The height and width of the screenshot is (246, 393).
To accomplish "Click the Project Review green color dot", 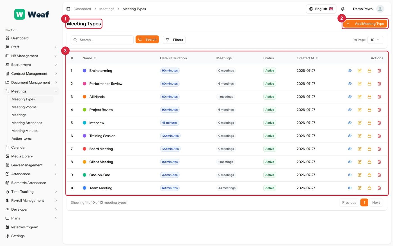I will (84, 110).
